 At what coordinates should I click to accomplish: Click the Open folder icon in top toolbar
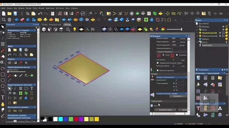[x=10, y=14]
